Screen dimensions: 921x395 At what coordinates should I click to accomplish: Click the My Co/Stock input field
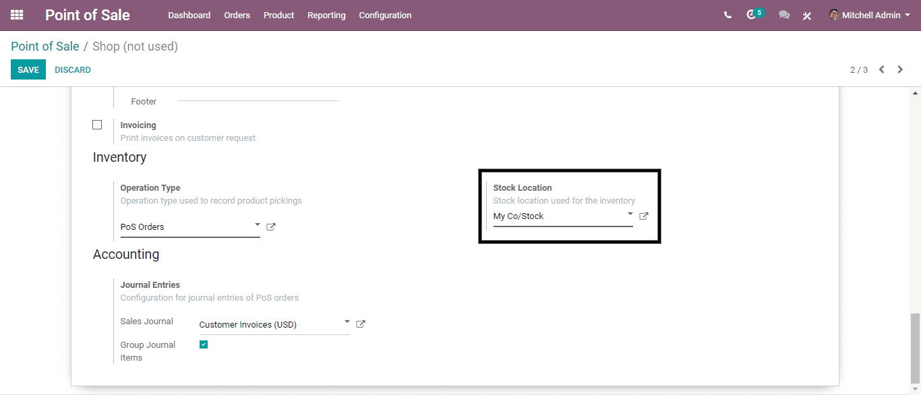pyautogui.click(x=563, y=216)
